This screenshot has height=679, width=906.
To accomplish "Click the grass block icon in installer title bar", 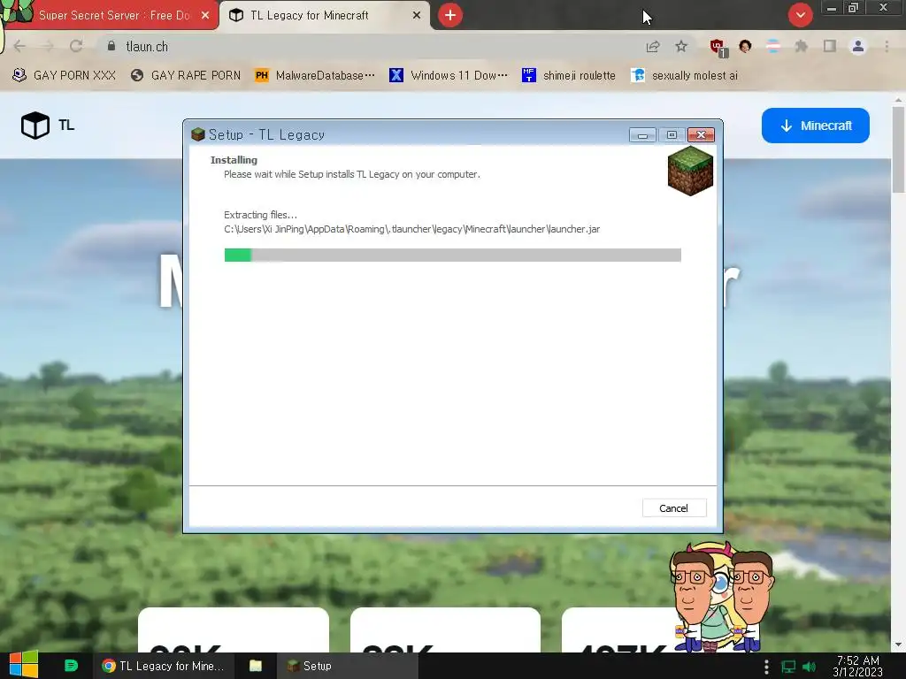I will click(x=198, y=134).
